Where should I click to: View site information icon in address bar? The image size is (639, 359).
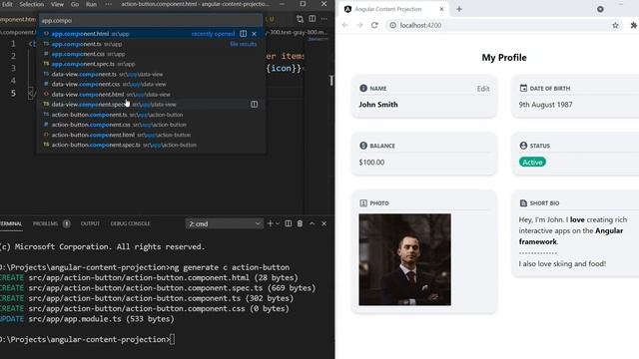tap(392, 25)
